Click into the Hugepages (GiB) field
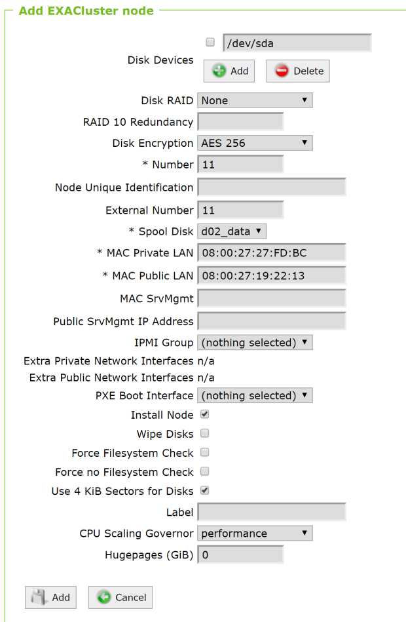This screenshot has width=406, height=622. (x=240, y=555)
